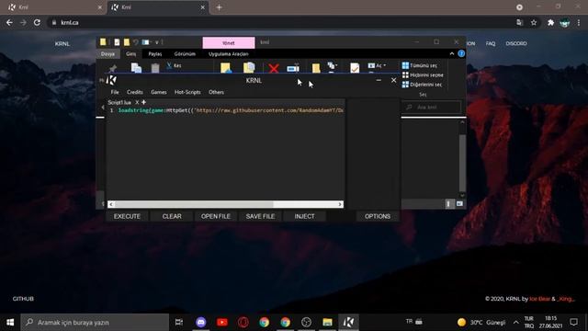Image resolution: width=588 pixels, height=331 pixels.
Task: Click the Kes (cut) scissors icon
Action: [x=169, y=65]
